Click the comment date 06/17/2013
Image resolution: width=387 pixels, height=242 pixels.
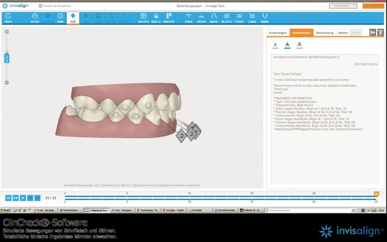point(366,64)
